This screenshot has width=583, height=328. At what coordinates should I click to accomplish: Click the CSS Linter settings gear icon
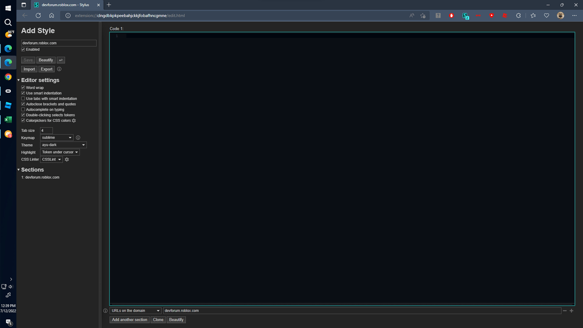pos(67,159)
